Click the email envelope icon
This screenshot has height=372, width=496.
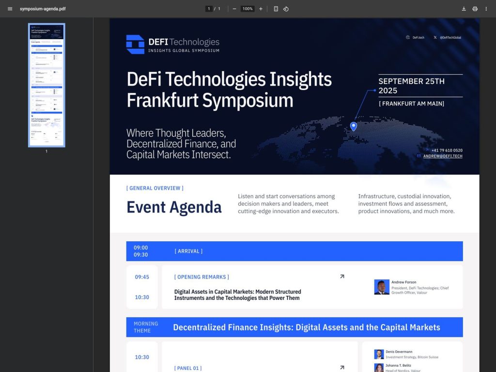(418, 156)
